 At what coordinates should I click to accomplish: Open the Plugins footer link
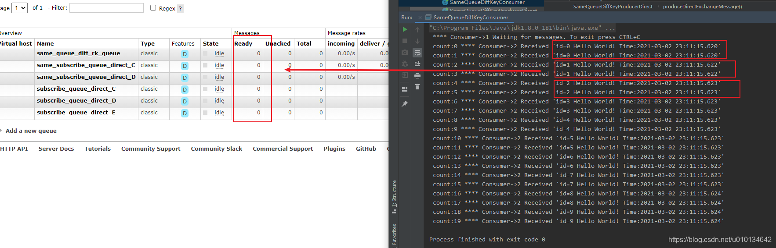[334, 149]
